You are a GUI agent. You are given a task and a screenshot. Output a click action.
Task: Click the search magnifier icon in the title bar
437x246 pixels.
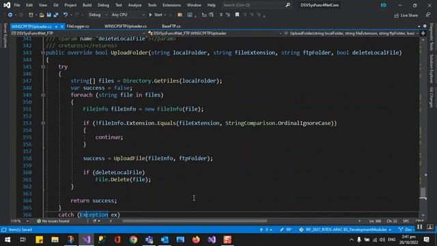[x=287, y=5]
